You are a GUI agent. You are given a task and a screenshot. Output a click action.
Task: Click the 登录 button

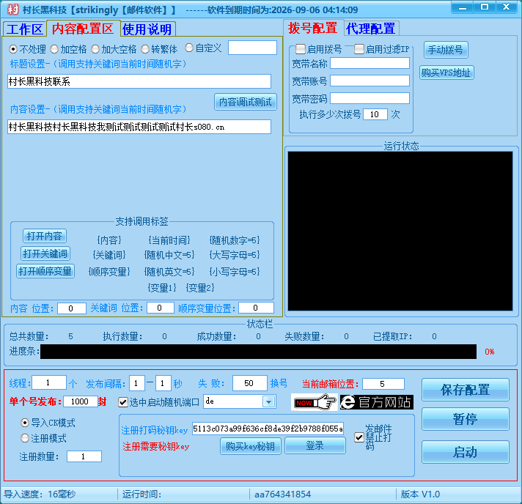coord(315,445)
